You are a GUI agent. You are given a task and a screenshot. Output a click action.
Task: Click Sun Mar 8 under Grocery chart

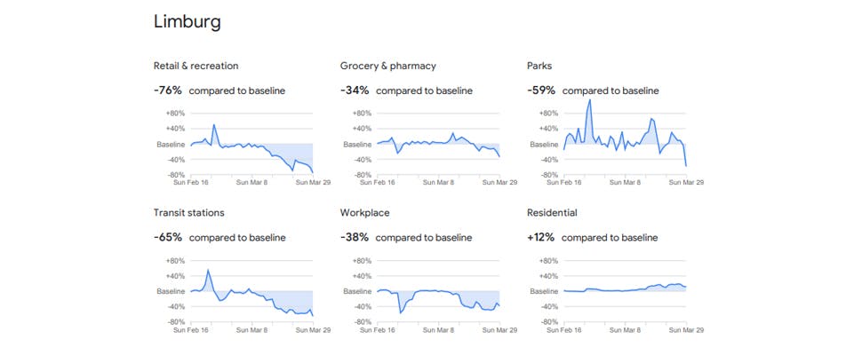coord(441,182)
